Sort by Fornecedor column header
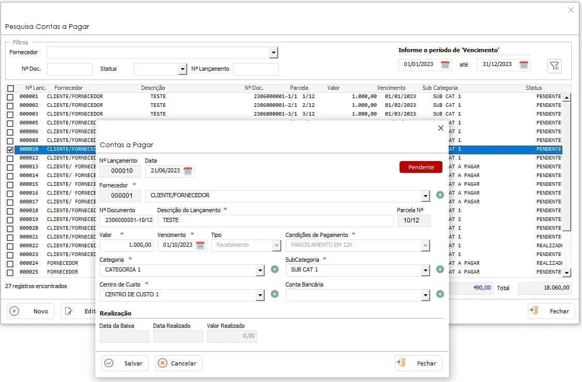 coord(68,88)
